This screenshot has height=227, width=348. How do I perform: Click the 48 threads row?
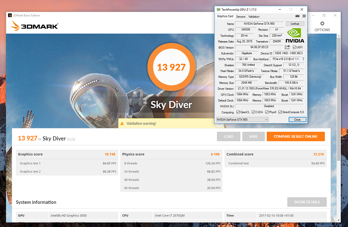pos(171,180)
